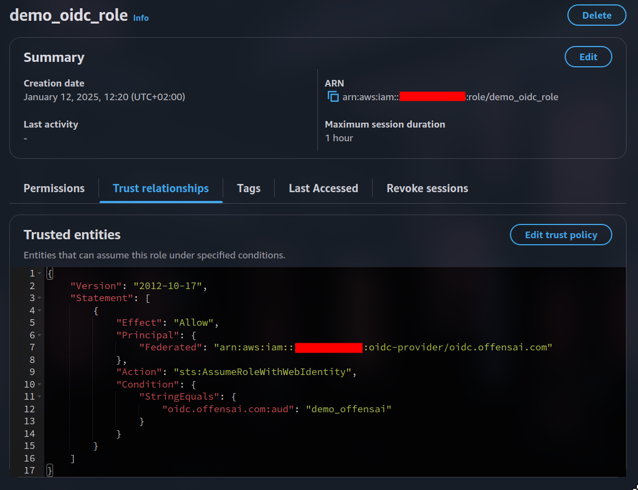This screenshot has width=638, height=490.
Task: Select the Trust relationships tab
Action: tap(160, 188)
